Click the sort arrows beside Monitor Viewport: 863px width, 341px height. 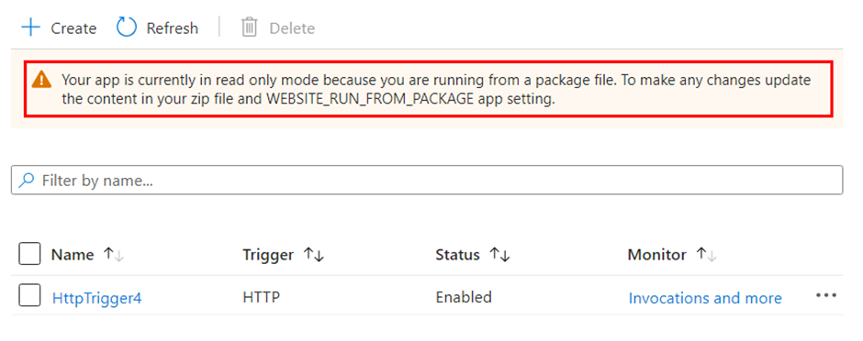click(707, 254)
